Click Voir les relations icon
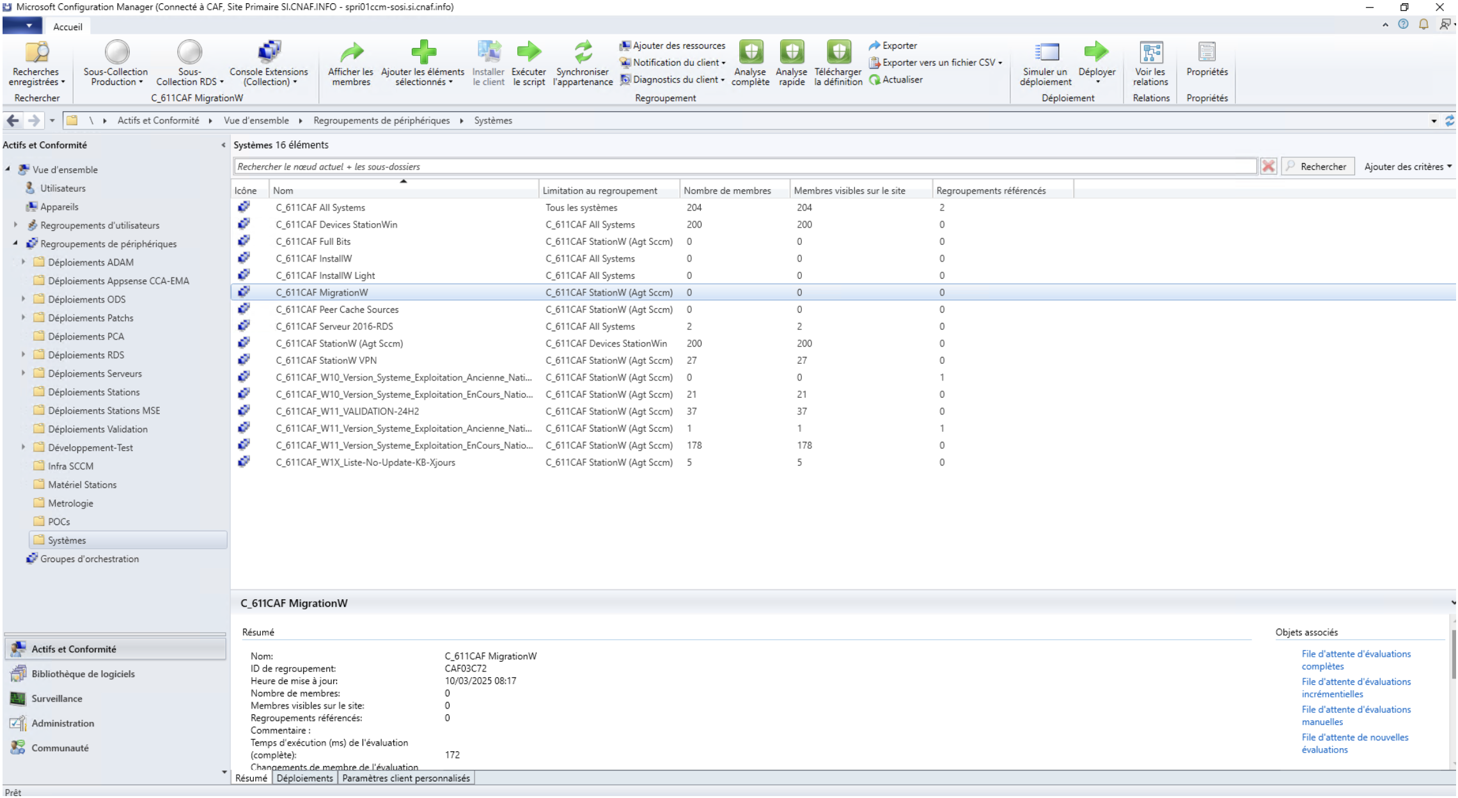Image resolution: width=1458 pixels, height=798 pixels. click(x=1151, y=52)
